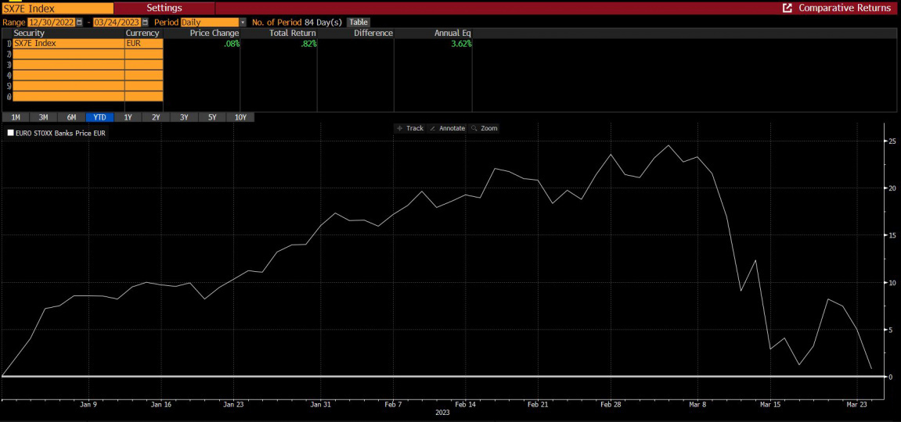901x422 pixels.
Task: Open the start date calendar picker icon
Action: coord(79,23)
